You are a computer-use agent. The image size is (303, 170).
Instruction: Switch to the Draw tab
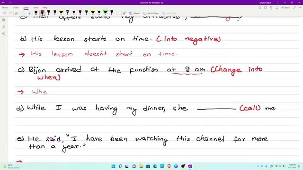pos(26,8)
